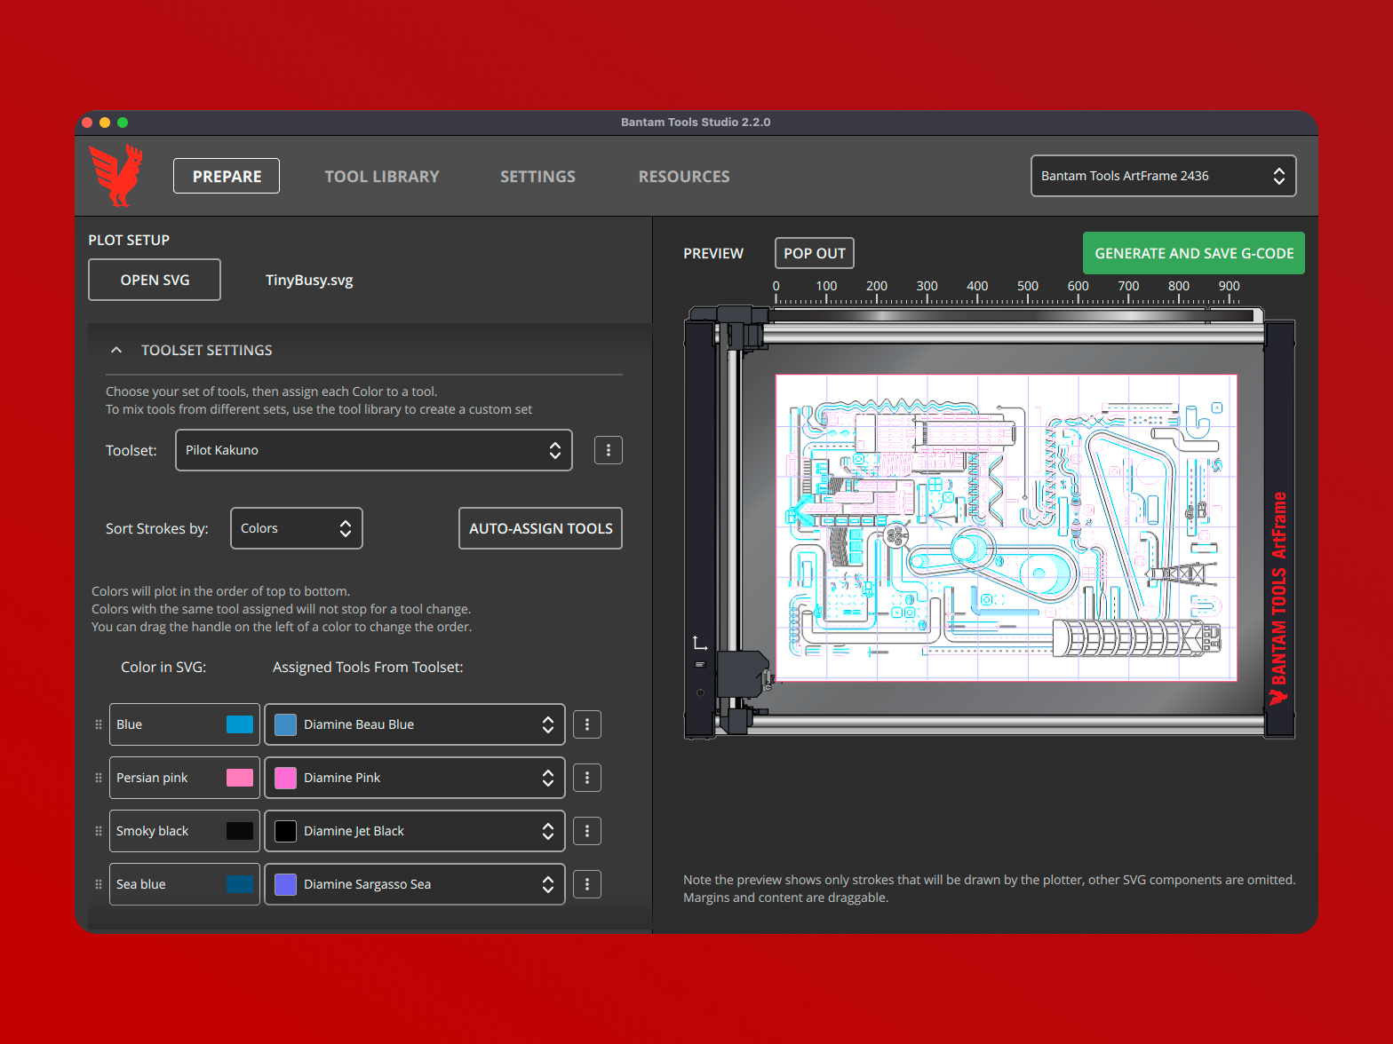Click the plot artwork in the preview
Viewport: 1393px width, 1044px height.
tap(1005, 527)
